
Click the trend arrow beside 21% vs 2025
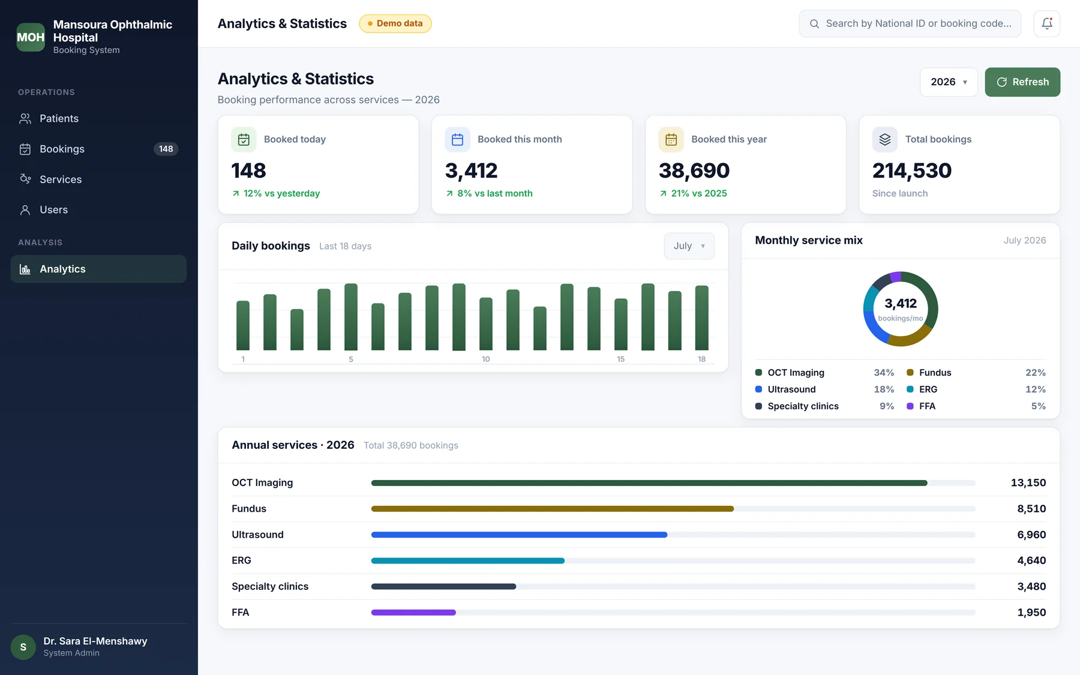(x=663, y=194)
